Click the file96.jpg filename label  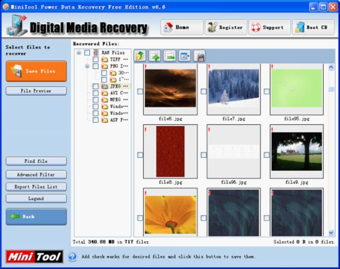coord(234,183)
